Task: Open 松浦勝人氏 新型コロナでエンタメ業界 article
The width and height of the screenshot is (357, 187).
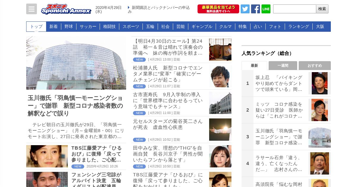Action: (168, 74)
